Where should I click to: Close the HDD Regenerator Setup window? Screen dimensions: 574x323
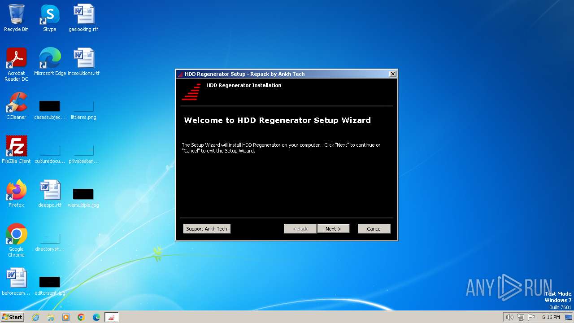[x=393, y=74]
